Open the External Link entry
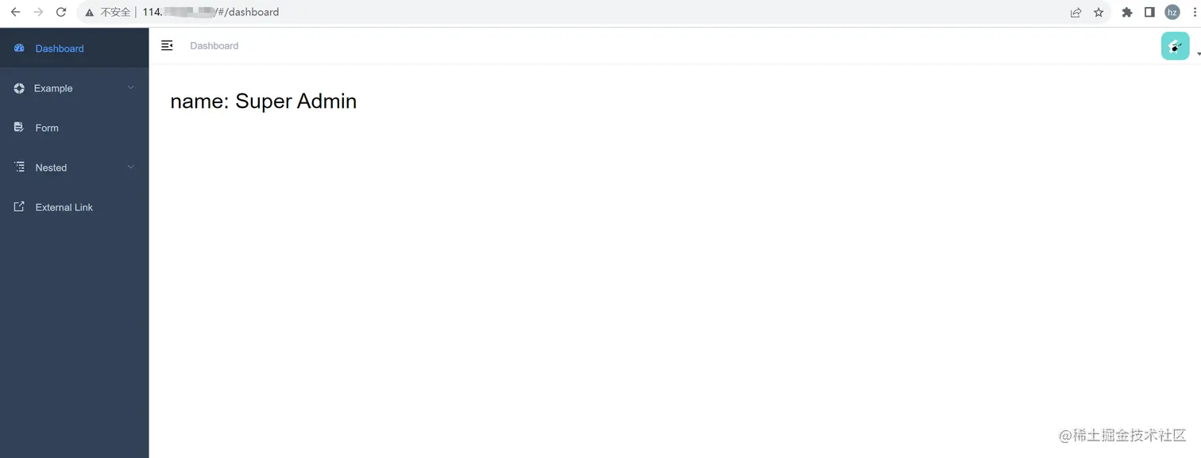Image resolution: width=1201 pixels, height=458 pixels. tap(75, 207)
